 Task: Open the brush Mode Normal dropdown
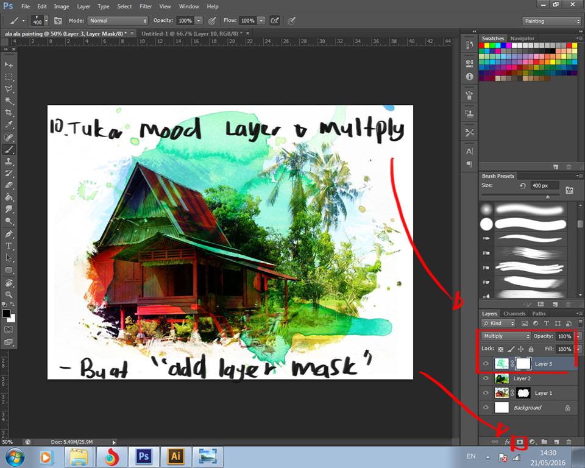[x=118, y=21]
